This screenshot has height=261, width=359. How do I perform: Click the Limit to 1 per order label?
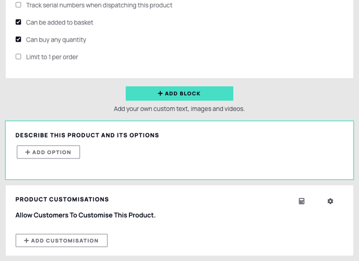tap(52, 57)
